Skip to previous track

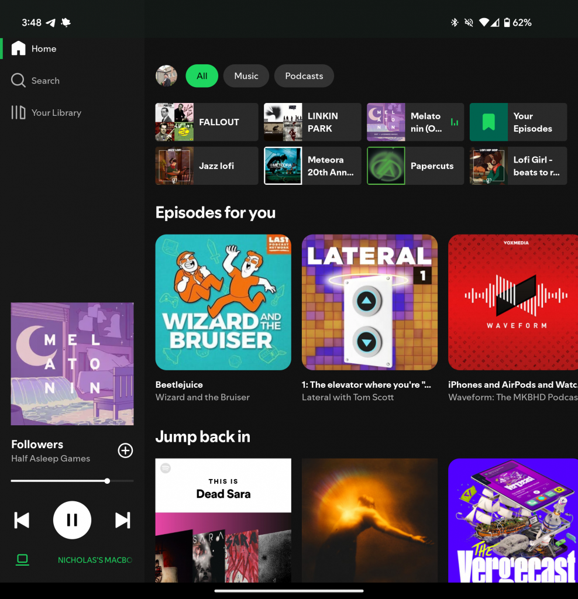click(x=22, y=520)
